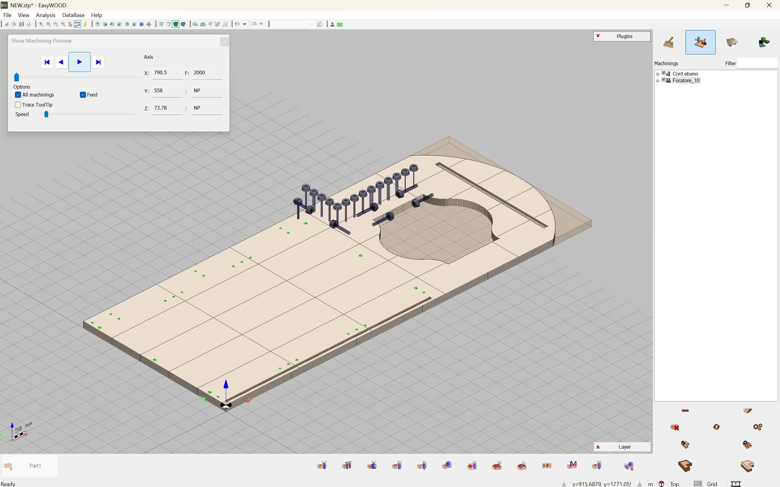Click the Grid icon in status bar
The image size is (780, 487).
coord(698,484)
